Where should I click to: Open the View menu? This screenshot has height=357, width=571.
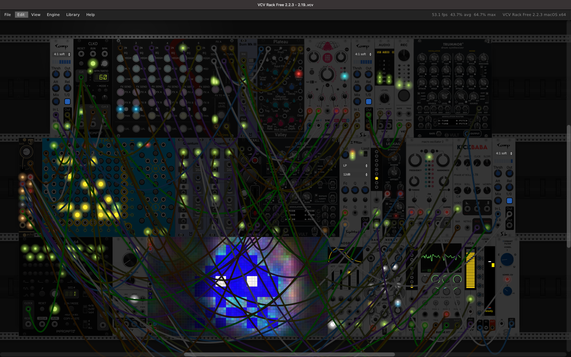coord(36,15)
